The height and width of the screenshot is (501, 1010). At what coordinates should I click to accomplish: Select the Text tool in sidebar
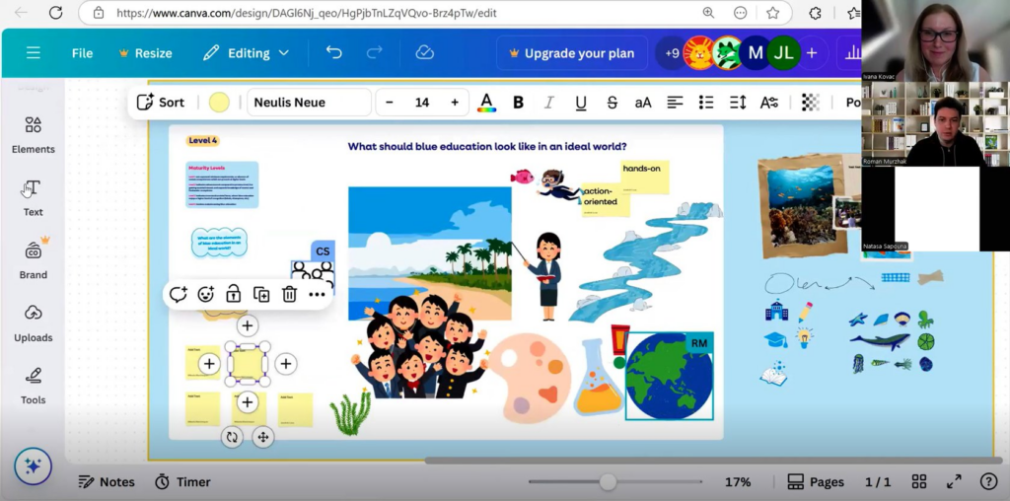point(33,197)
